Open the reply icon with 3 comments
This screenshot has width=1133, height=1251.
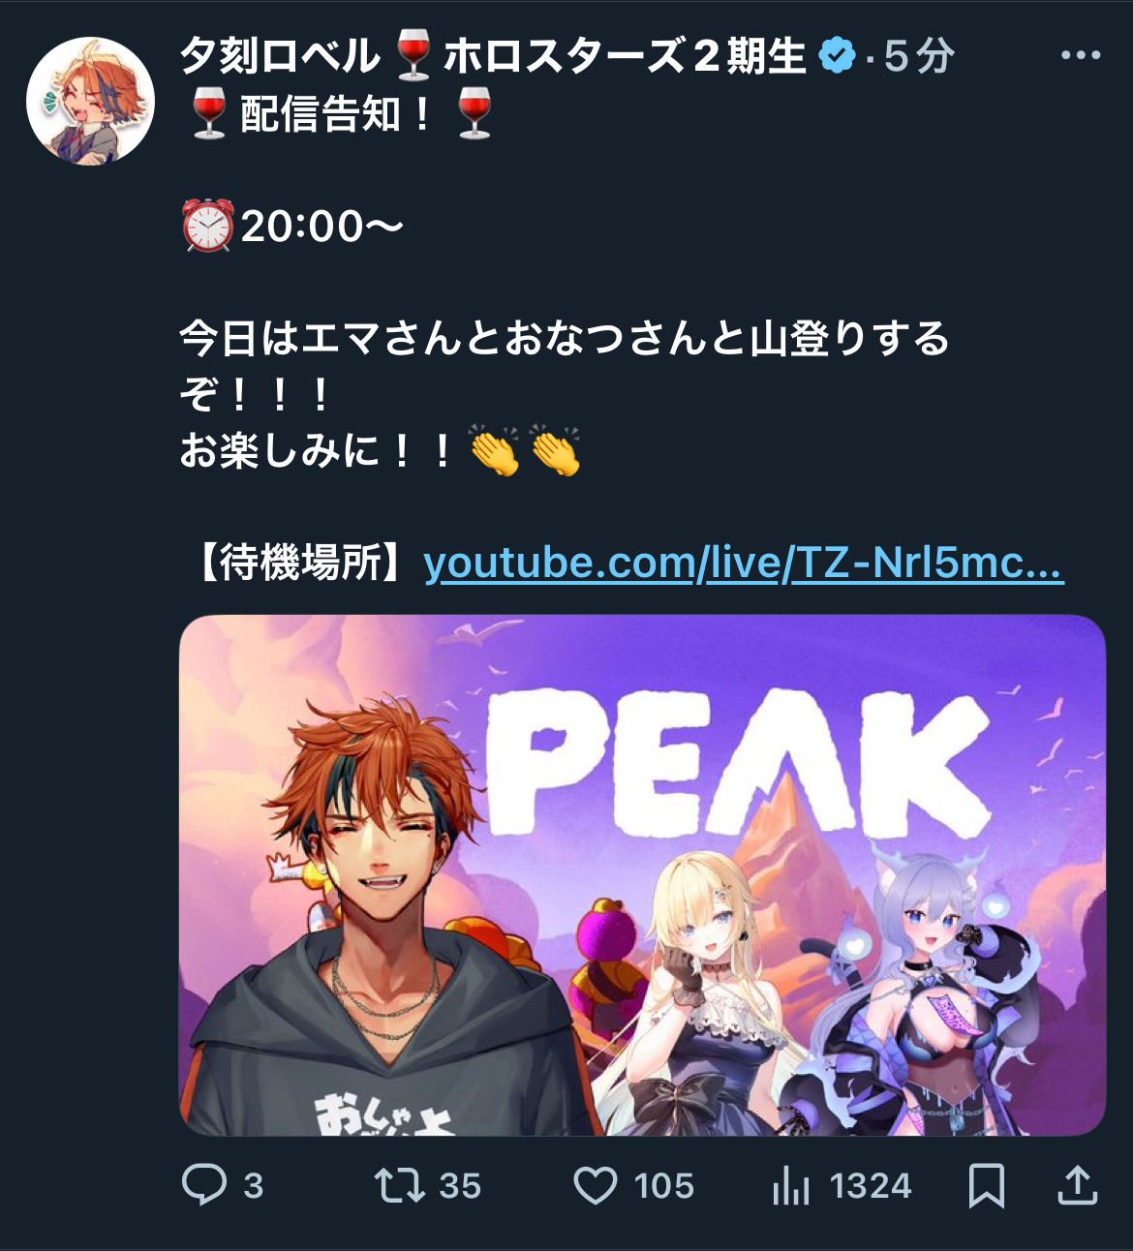[204, 1185]
